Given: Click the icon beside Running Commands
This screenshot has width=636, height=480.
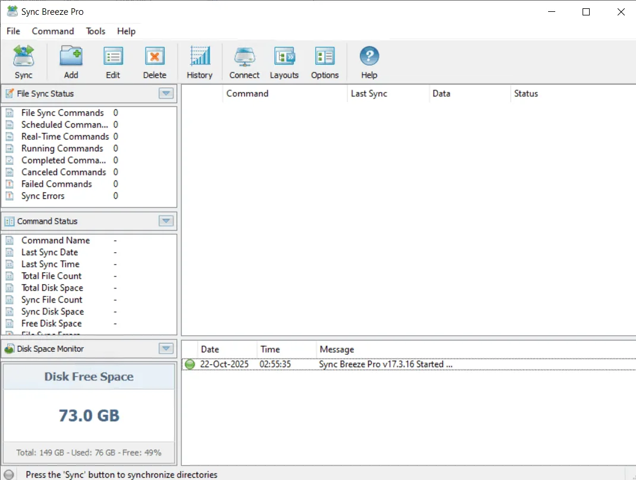Looking at the screenshot, I should pyautogui.click(x=10, y=148).
